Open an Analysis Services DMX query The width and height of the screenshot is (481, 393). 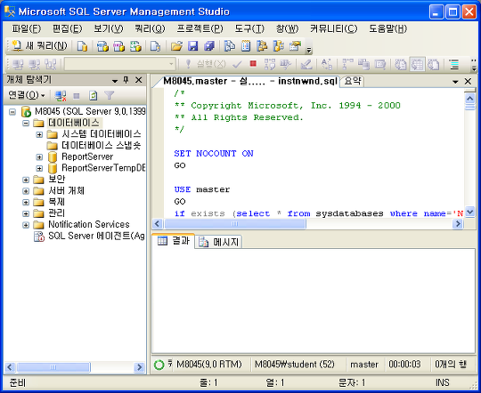click(118, 46)
